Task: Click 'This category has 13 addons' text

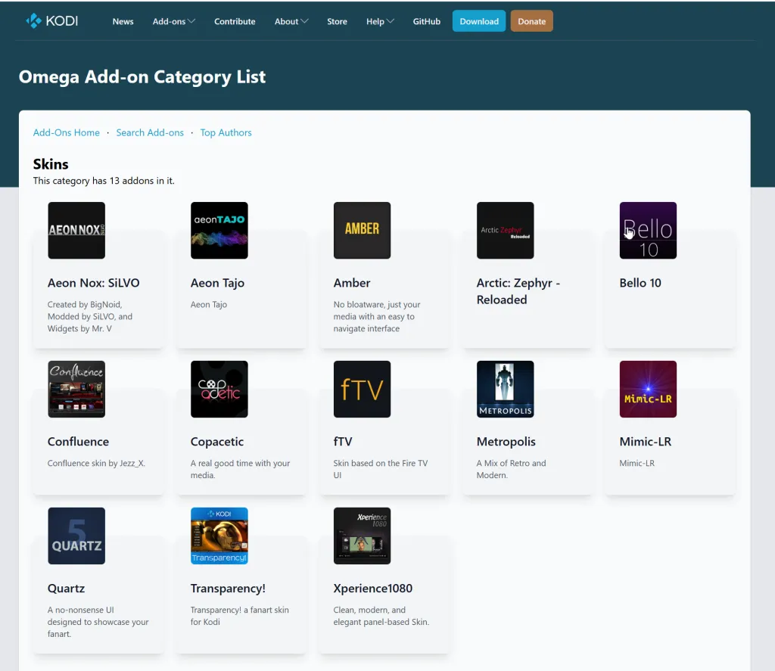Action: tap(104, 181)
